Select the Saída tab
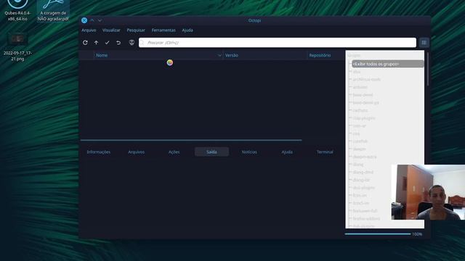465x261 pixels. click(x=211, y=152)
